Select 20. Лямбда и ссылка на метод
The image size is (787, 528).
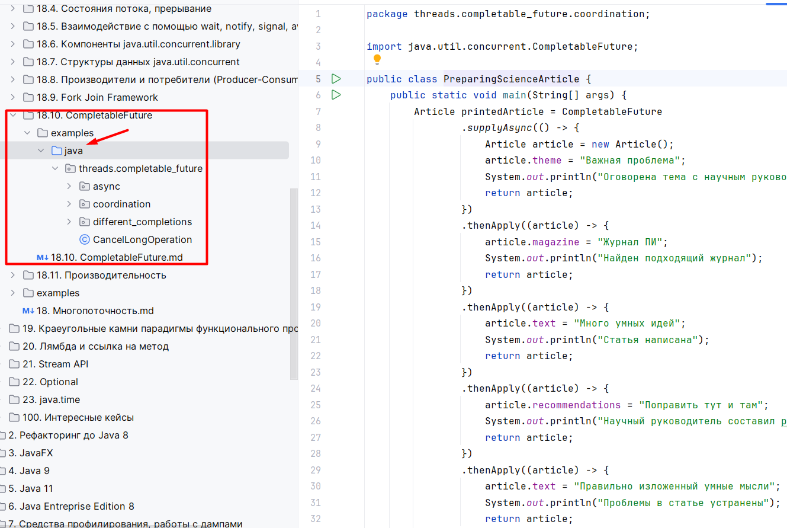tap(96, 346)
